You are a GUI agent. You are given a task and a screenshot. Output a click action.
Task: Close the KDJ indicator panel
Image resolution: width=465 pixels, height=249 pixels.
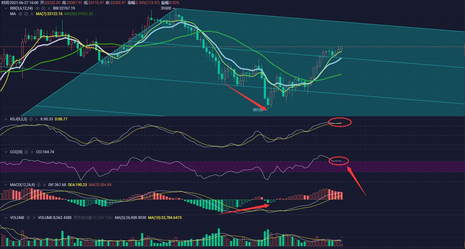(37, 119)
